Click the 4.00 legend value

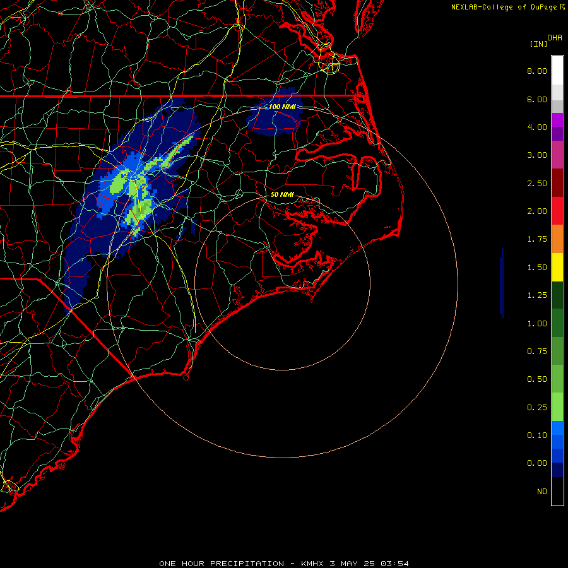point(537,127)
